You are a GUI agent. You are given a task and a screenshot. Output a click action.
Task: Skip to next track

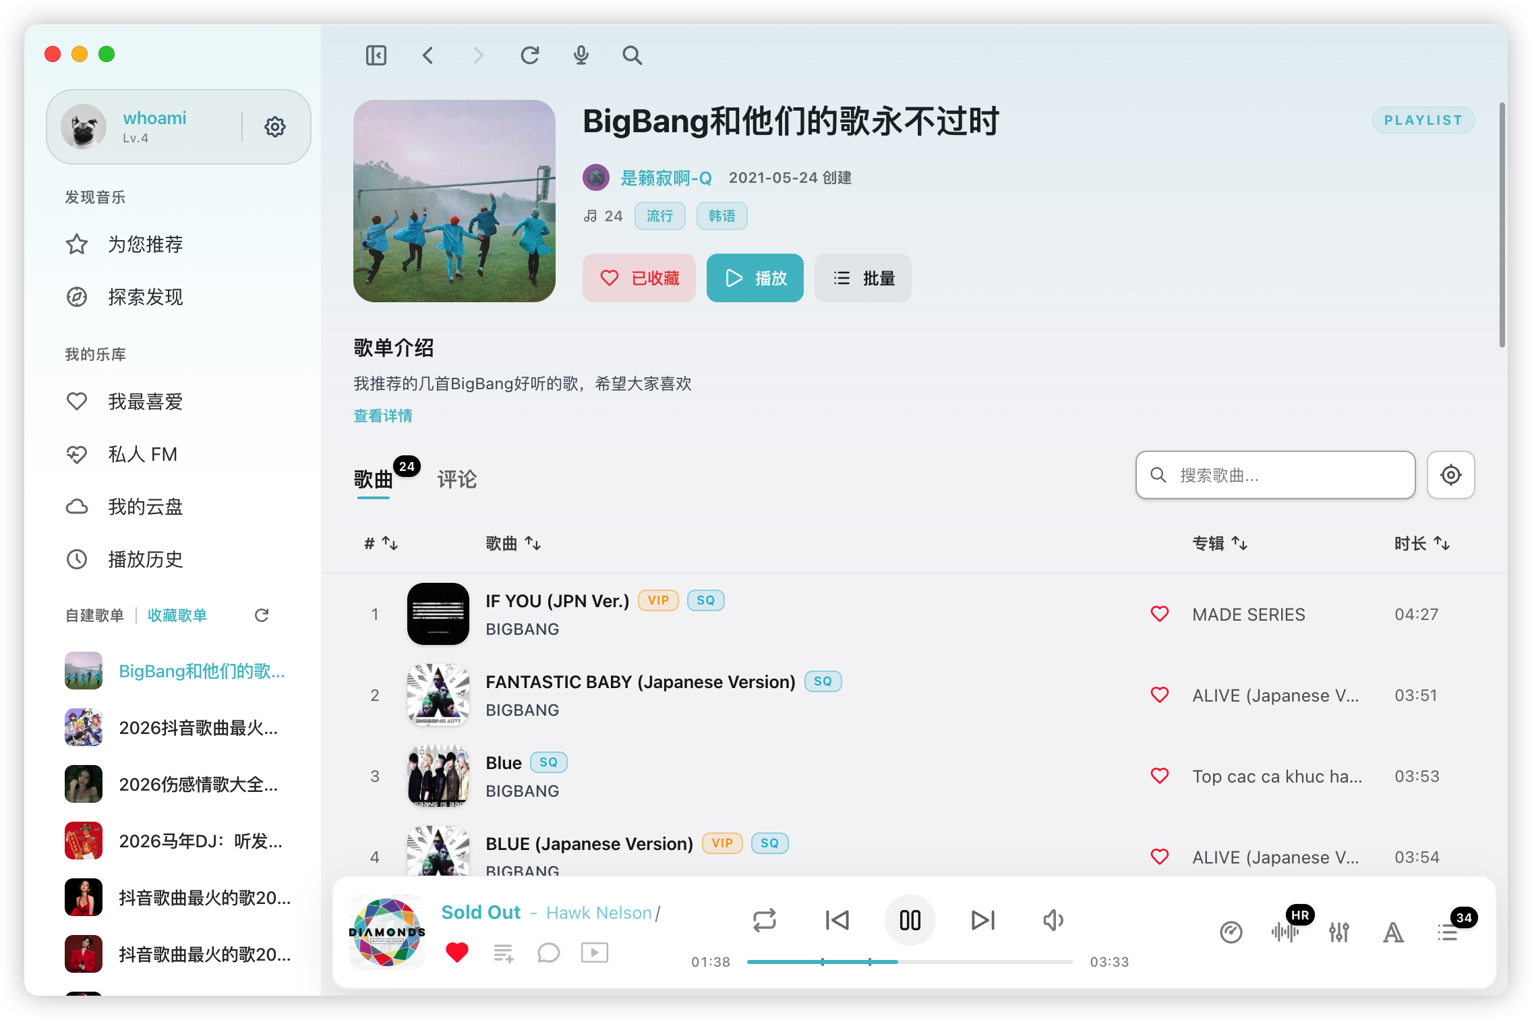tap(983, 920)
